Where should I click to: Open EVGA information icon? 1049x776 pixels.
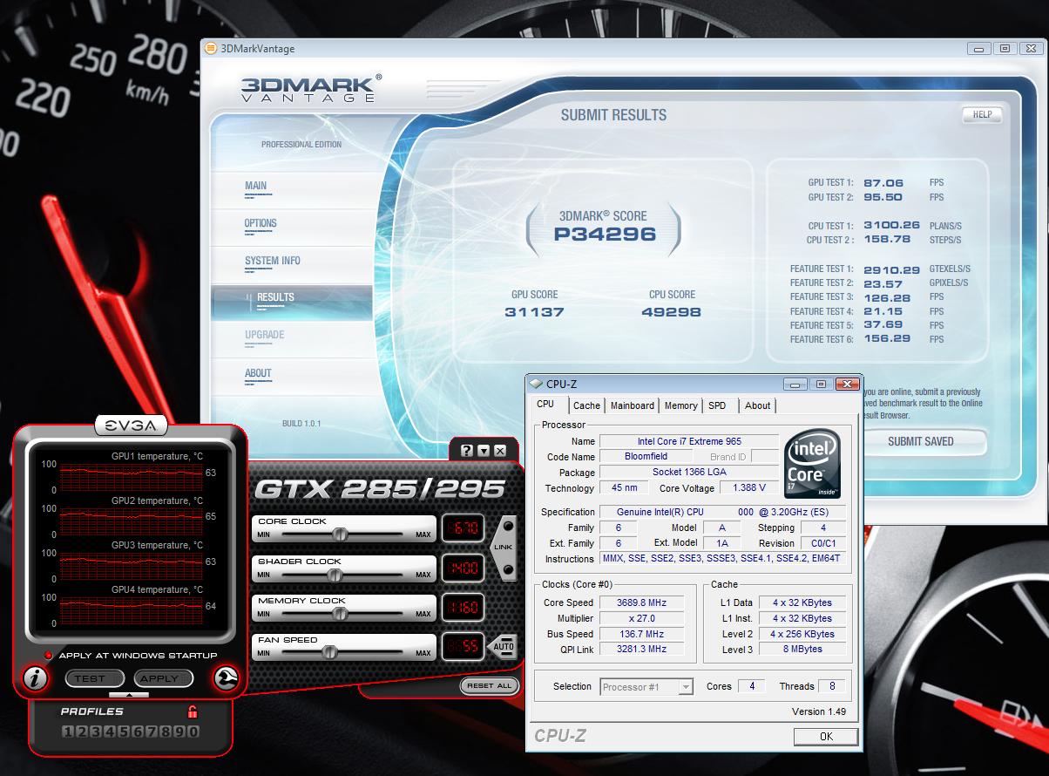(x=35, y=678)
